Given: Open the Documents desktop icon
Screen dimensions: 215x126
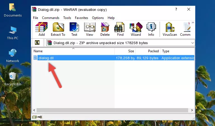Looking at the screenshot, I should pyautogui.click(x=13, y=10).
